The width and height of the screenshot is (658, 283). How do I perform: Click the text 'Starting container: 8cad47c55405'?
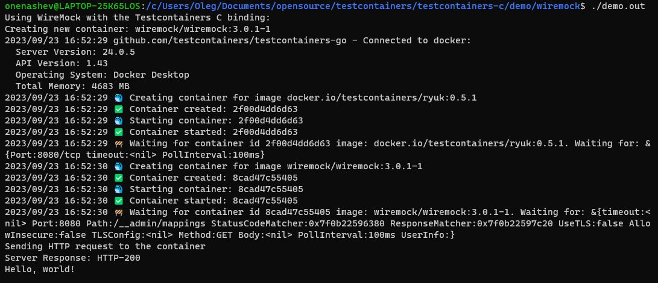[x=216, y=189]
